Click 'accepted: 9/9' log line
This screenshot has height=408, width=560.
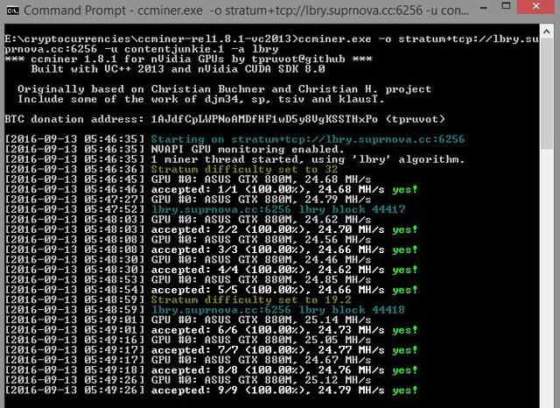coord(211,390)
